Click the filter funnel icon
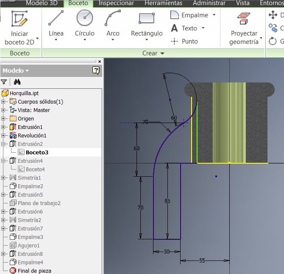Screen dimensions: 284x274 click(4, 82)
